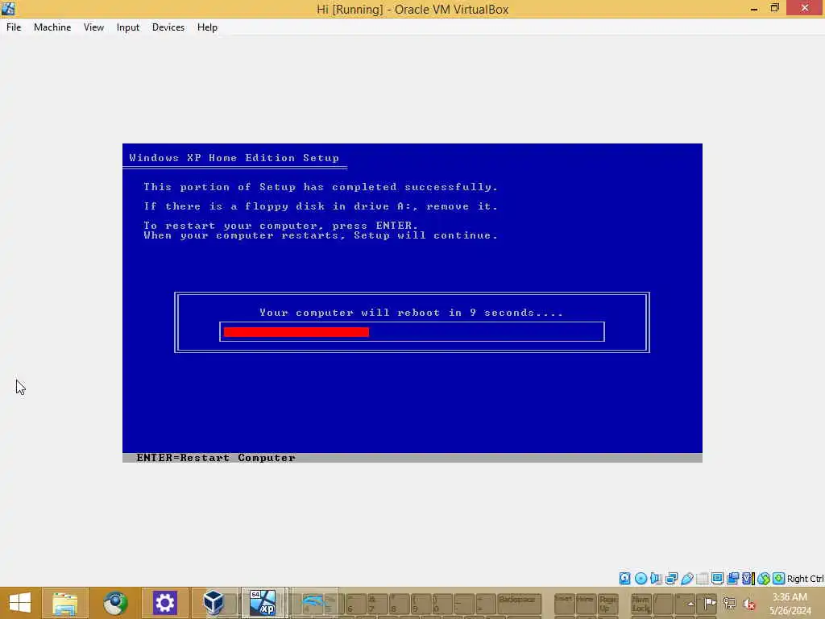This screenshot has height=619, width=825.
Task: Open the clock showing 3:36 AM
Action: [790, 603]
